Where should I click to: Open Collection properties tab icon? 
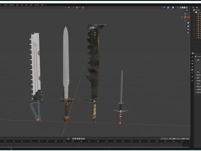pos(192,77)
